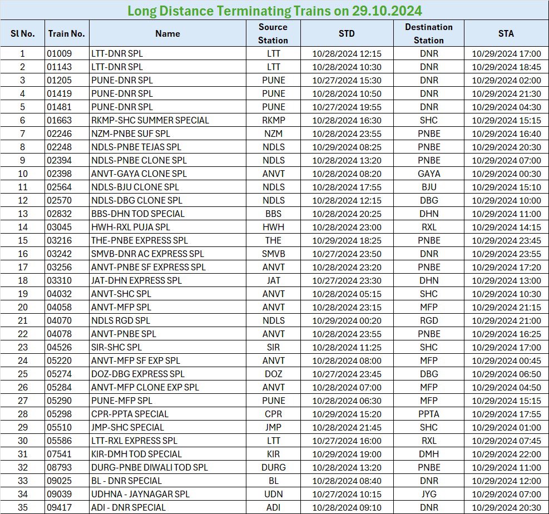The image size is (549, 514).
Task: Select the source station cell "DOZ"
Action: coord(273,374)
